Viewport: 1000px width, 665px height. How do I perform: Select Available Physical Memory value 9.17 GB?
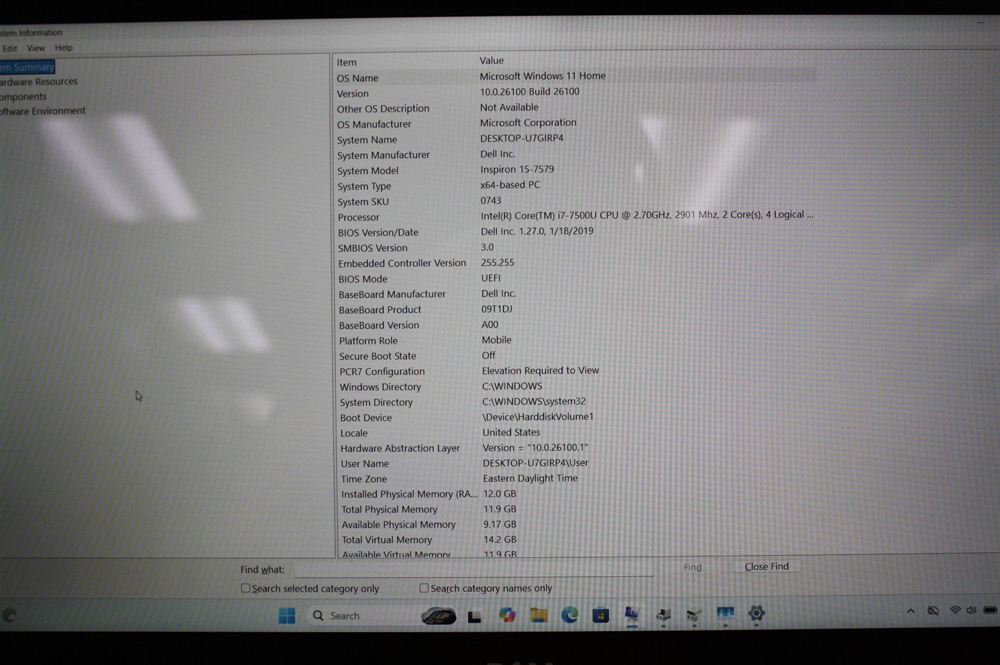pos(500,524)
